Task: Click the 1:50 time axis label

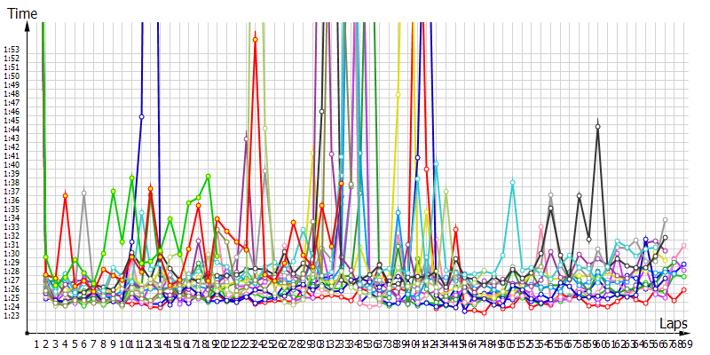Action: (x=12, y=76)
